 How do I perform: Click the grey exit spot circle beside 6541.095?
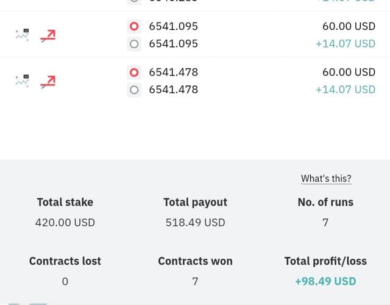134,44
